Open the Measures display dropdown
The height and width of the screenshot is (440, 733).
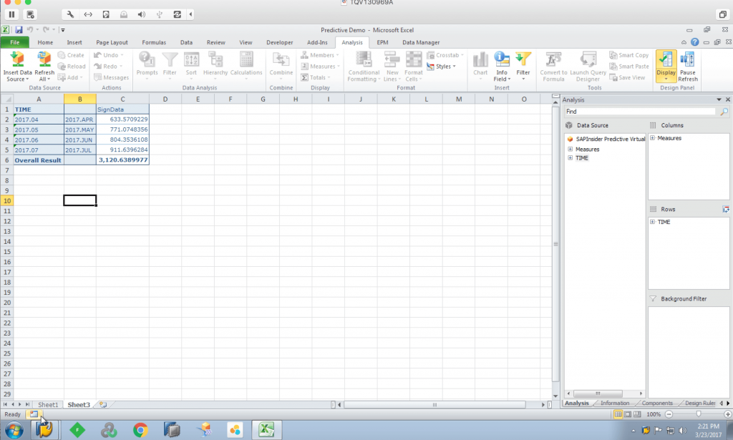pos(320,67)
